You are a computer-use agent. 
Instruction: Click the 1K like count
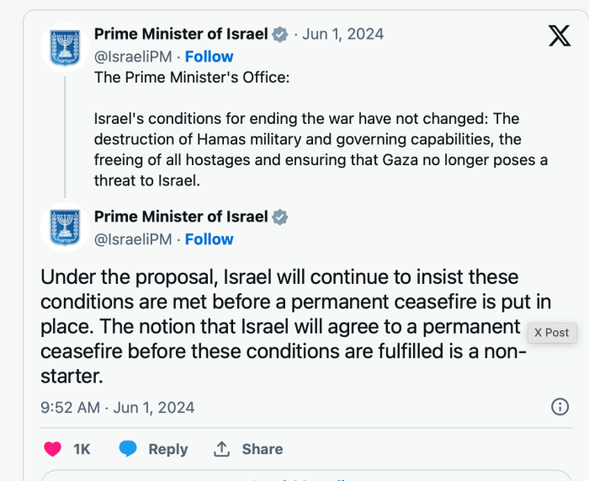click(x=82, y=449)
